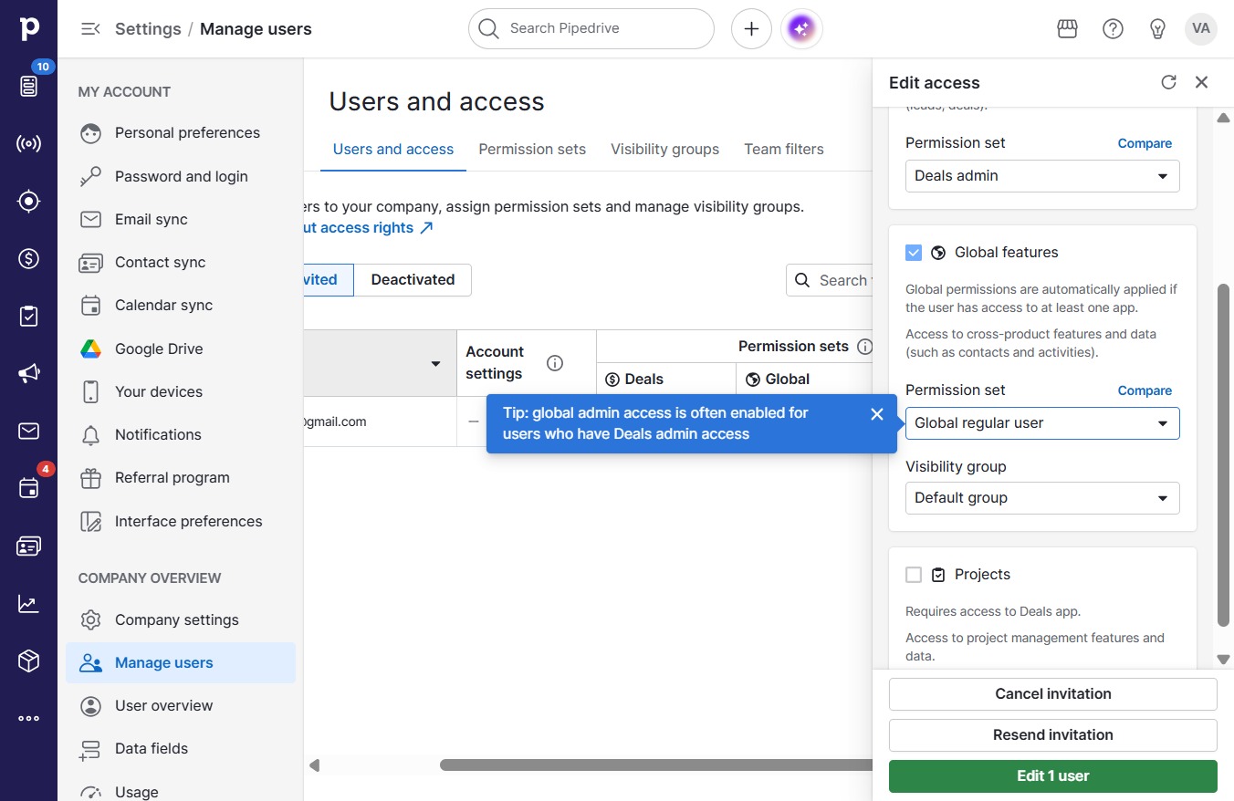The height and width of the screenshot is (801, 1234).
Task: Open the Deals admin permission set dropdown
Action: pyautogui.click(x=1042, y=176)
